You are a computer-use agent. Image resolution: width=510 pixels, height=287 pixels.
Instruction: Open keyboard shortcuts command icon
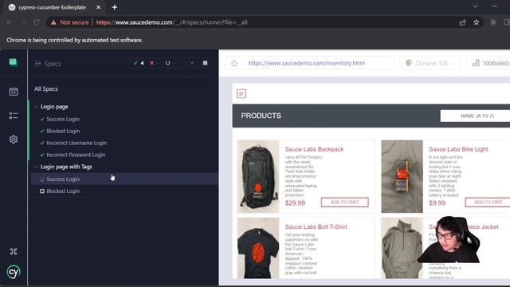pos(14,251)
